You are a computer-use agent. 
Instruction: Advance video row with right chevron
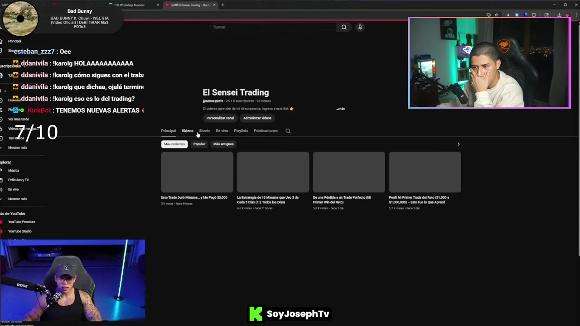coord(458,144)
